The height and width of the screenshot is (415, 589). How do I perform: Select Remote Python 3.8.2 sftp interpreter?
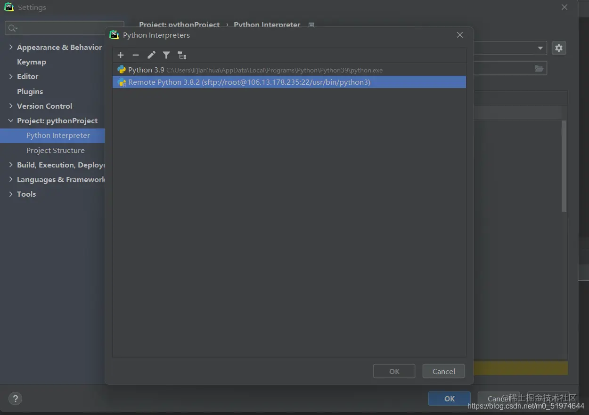pyautogui.click(x=289, y=82)
